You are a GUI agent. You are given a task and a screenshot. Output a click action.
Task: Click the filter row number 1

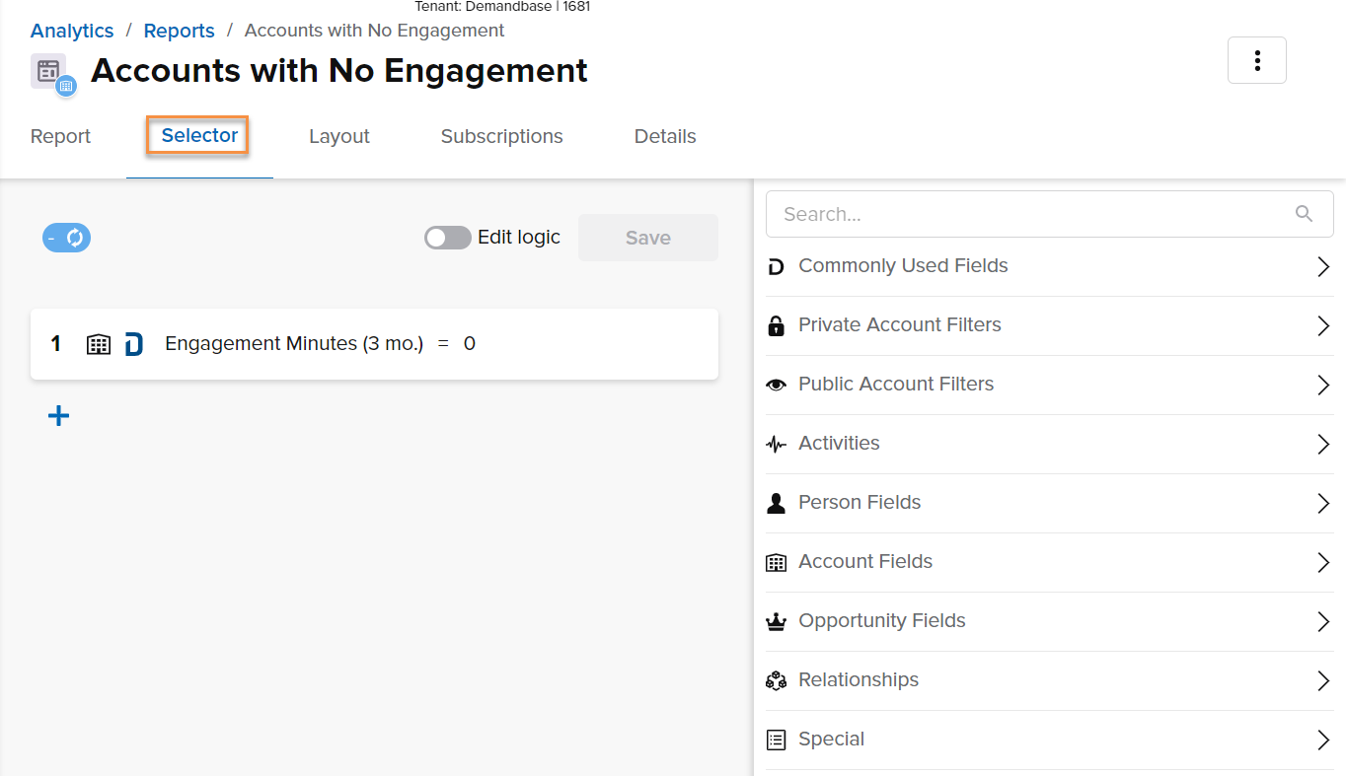(x=56, y=344)
